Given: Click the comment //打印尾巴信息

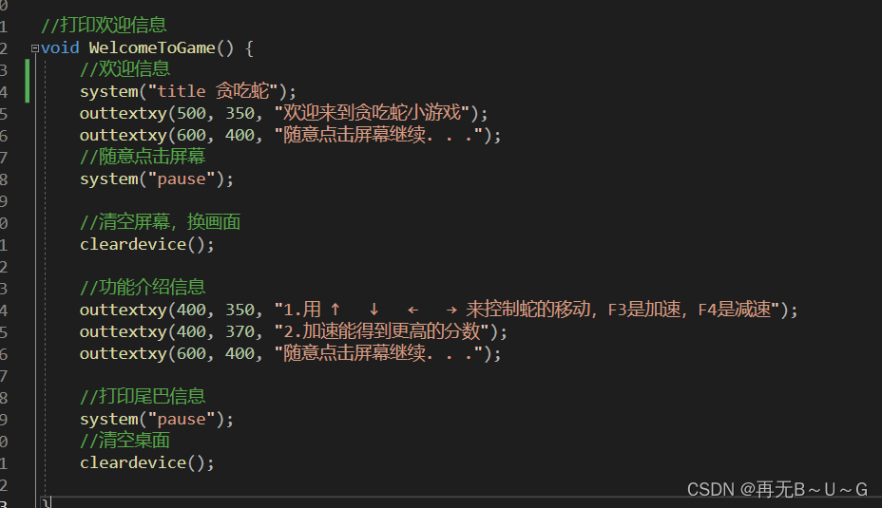Looking at the screenshot, I should coord(143,397).
